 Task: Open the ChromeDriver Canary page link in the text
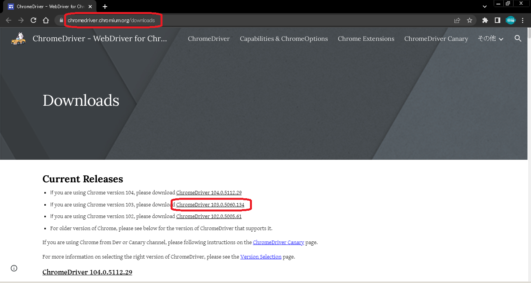[278, 243]
